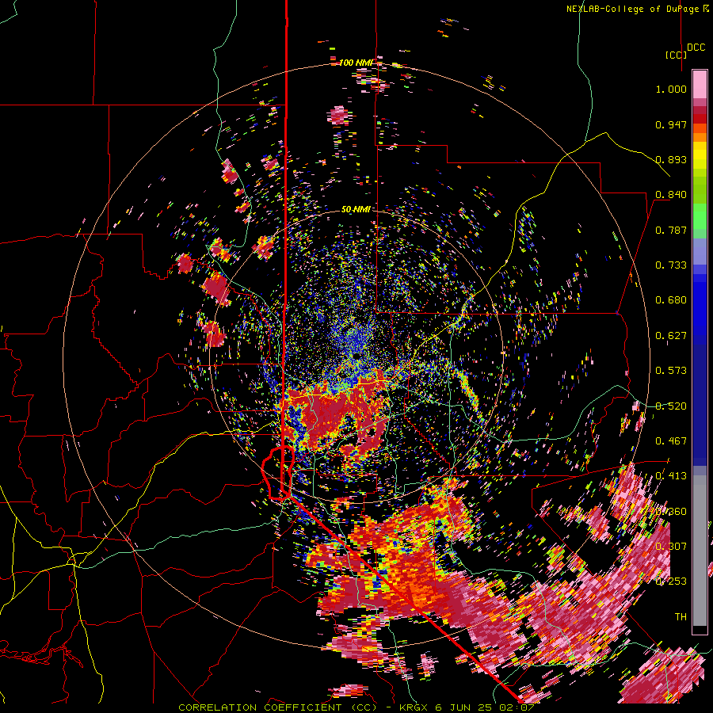This screenshot has width=713, height=713.
Task: Click the 0.947 scale value
Action: pos(671,124)
